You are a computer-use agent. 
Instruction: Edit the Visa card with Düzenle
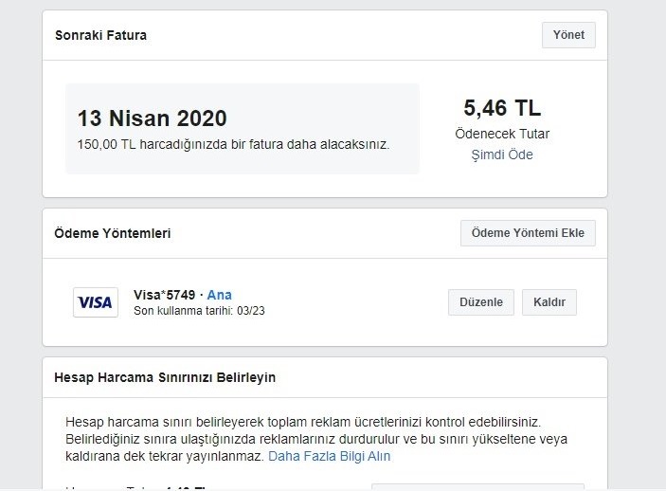tap(481, 302)
